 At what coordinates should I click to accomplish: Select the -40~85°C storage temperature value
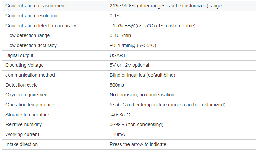point(120,115)
